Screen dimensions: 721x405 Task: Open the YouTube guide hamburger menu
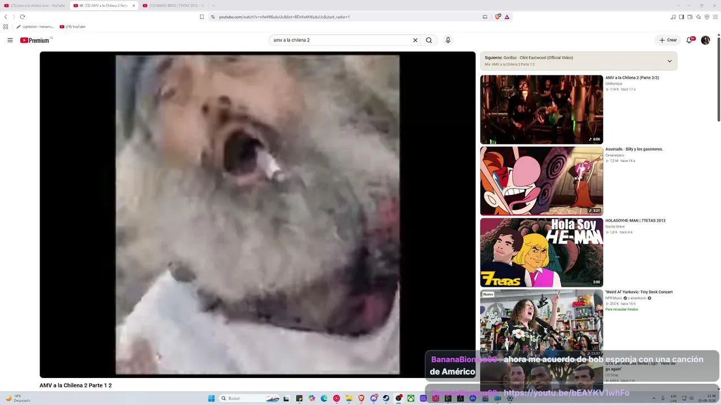pos(10,40)
